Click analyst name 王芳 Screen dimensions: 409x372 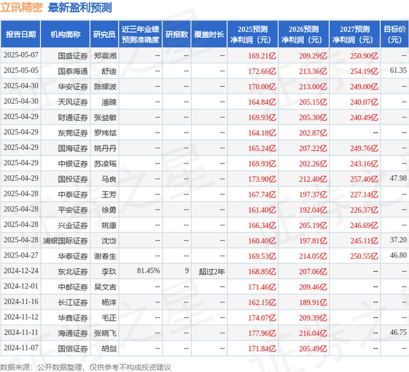(109, 194)
